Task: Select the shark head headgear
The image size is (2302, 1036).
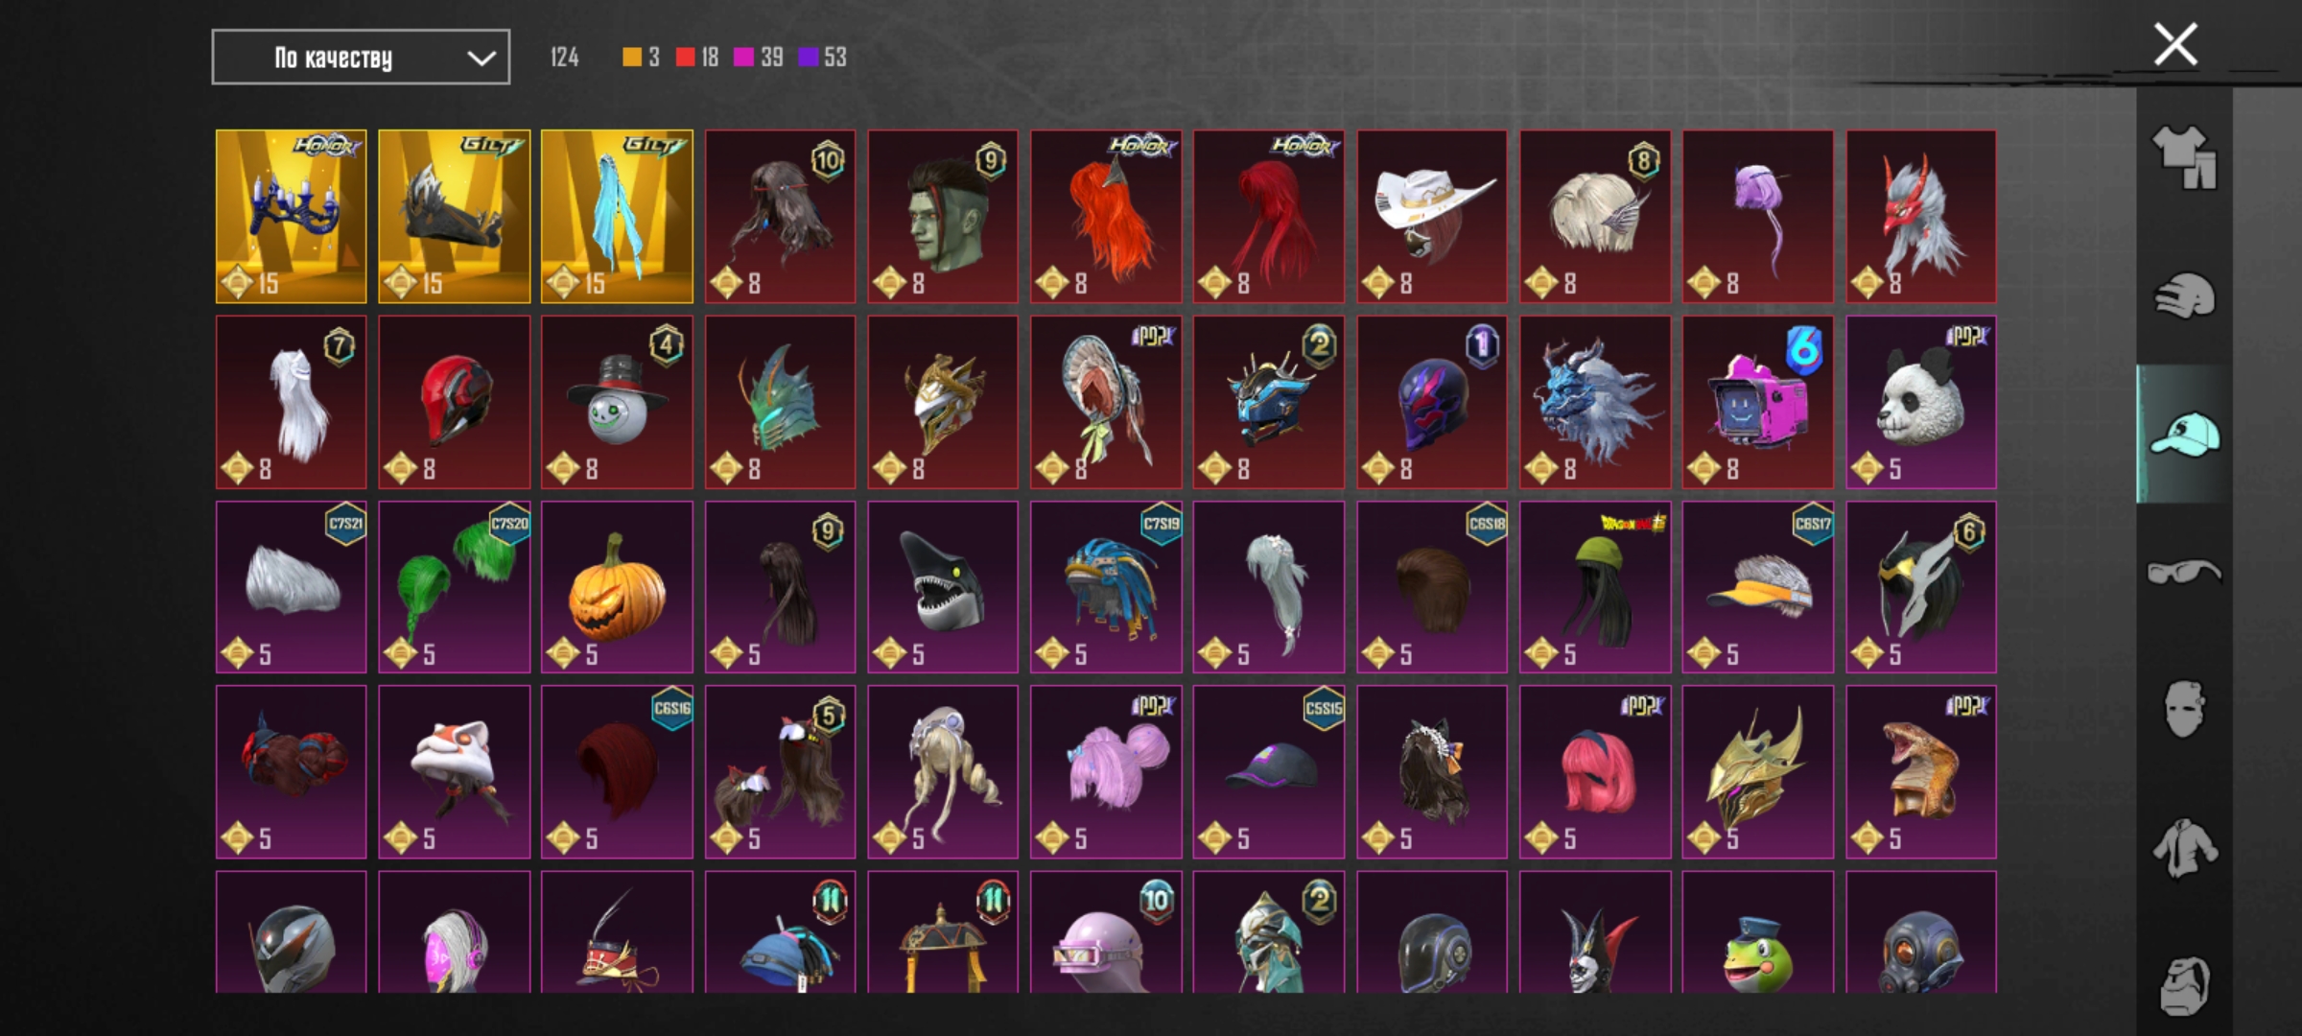Action: tap(943, 587)
